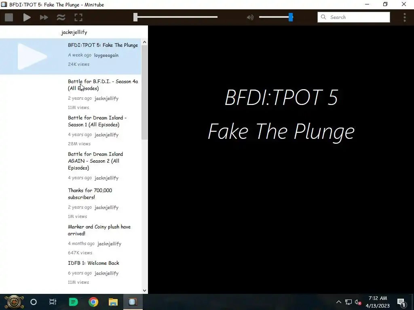Open File Explorer from taskbar
Screen dimensions: 414x310
[x=113, y=302]
